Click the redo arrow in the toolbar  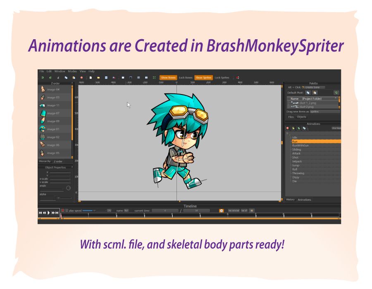click(50, 78)
